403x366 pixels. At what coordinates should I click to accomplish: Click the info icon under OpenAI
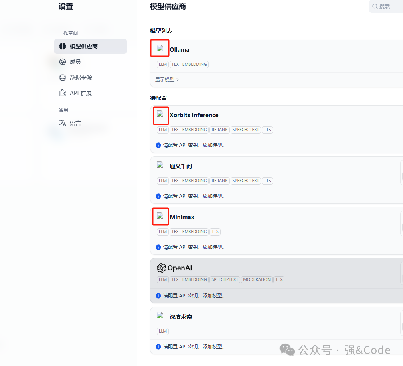pyautogui.click(x=158, y=296)
